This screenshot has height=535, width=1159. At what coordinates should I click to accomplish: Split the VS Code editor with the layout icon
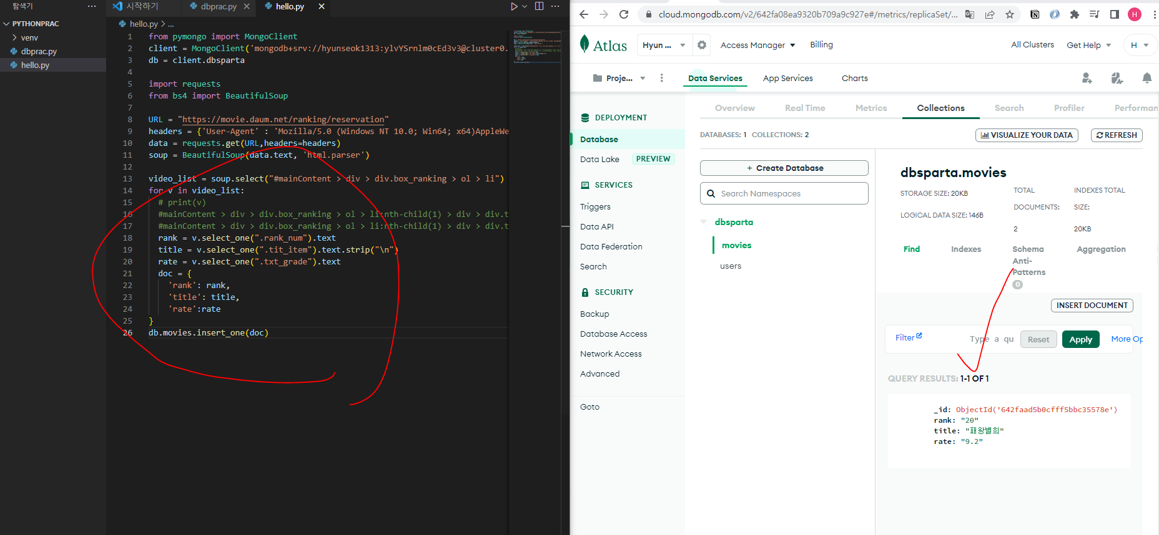click(x=540, y=6)
